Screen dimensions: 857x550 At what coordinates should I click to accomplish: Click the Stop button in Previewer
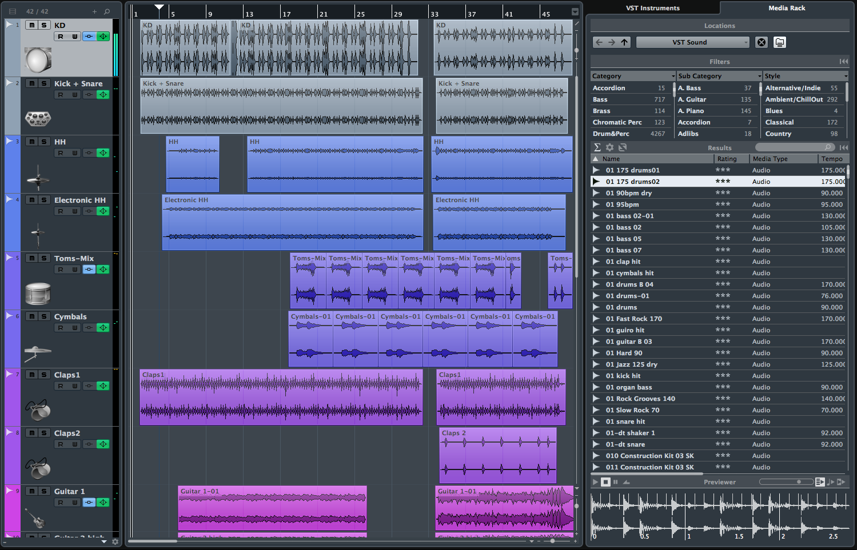tap(606, 482)
